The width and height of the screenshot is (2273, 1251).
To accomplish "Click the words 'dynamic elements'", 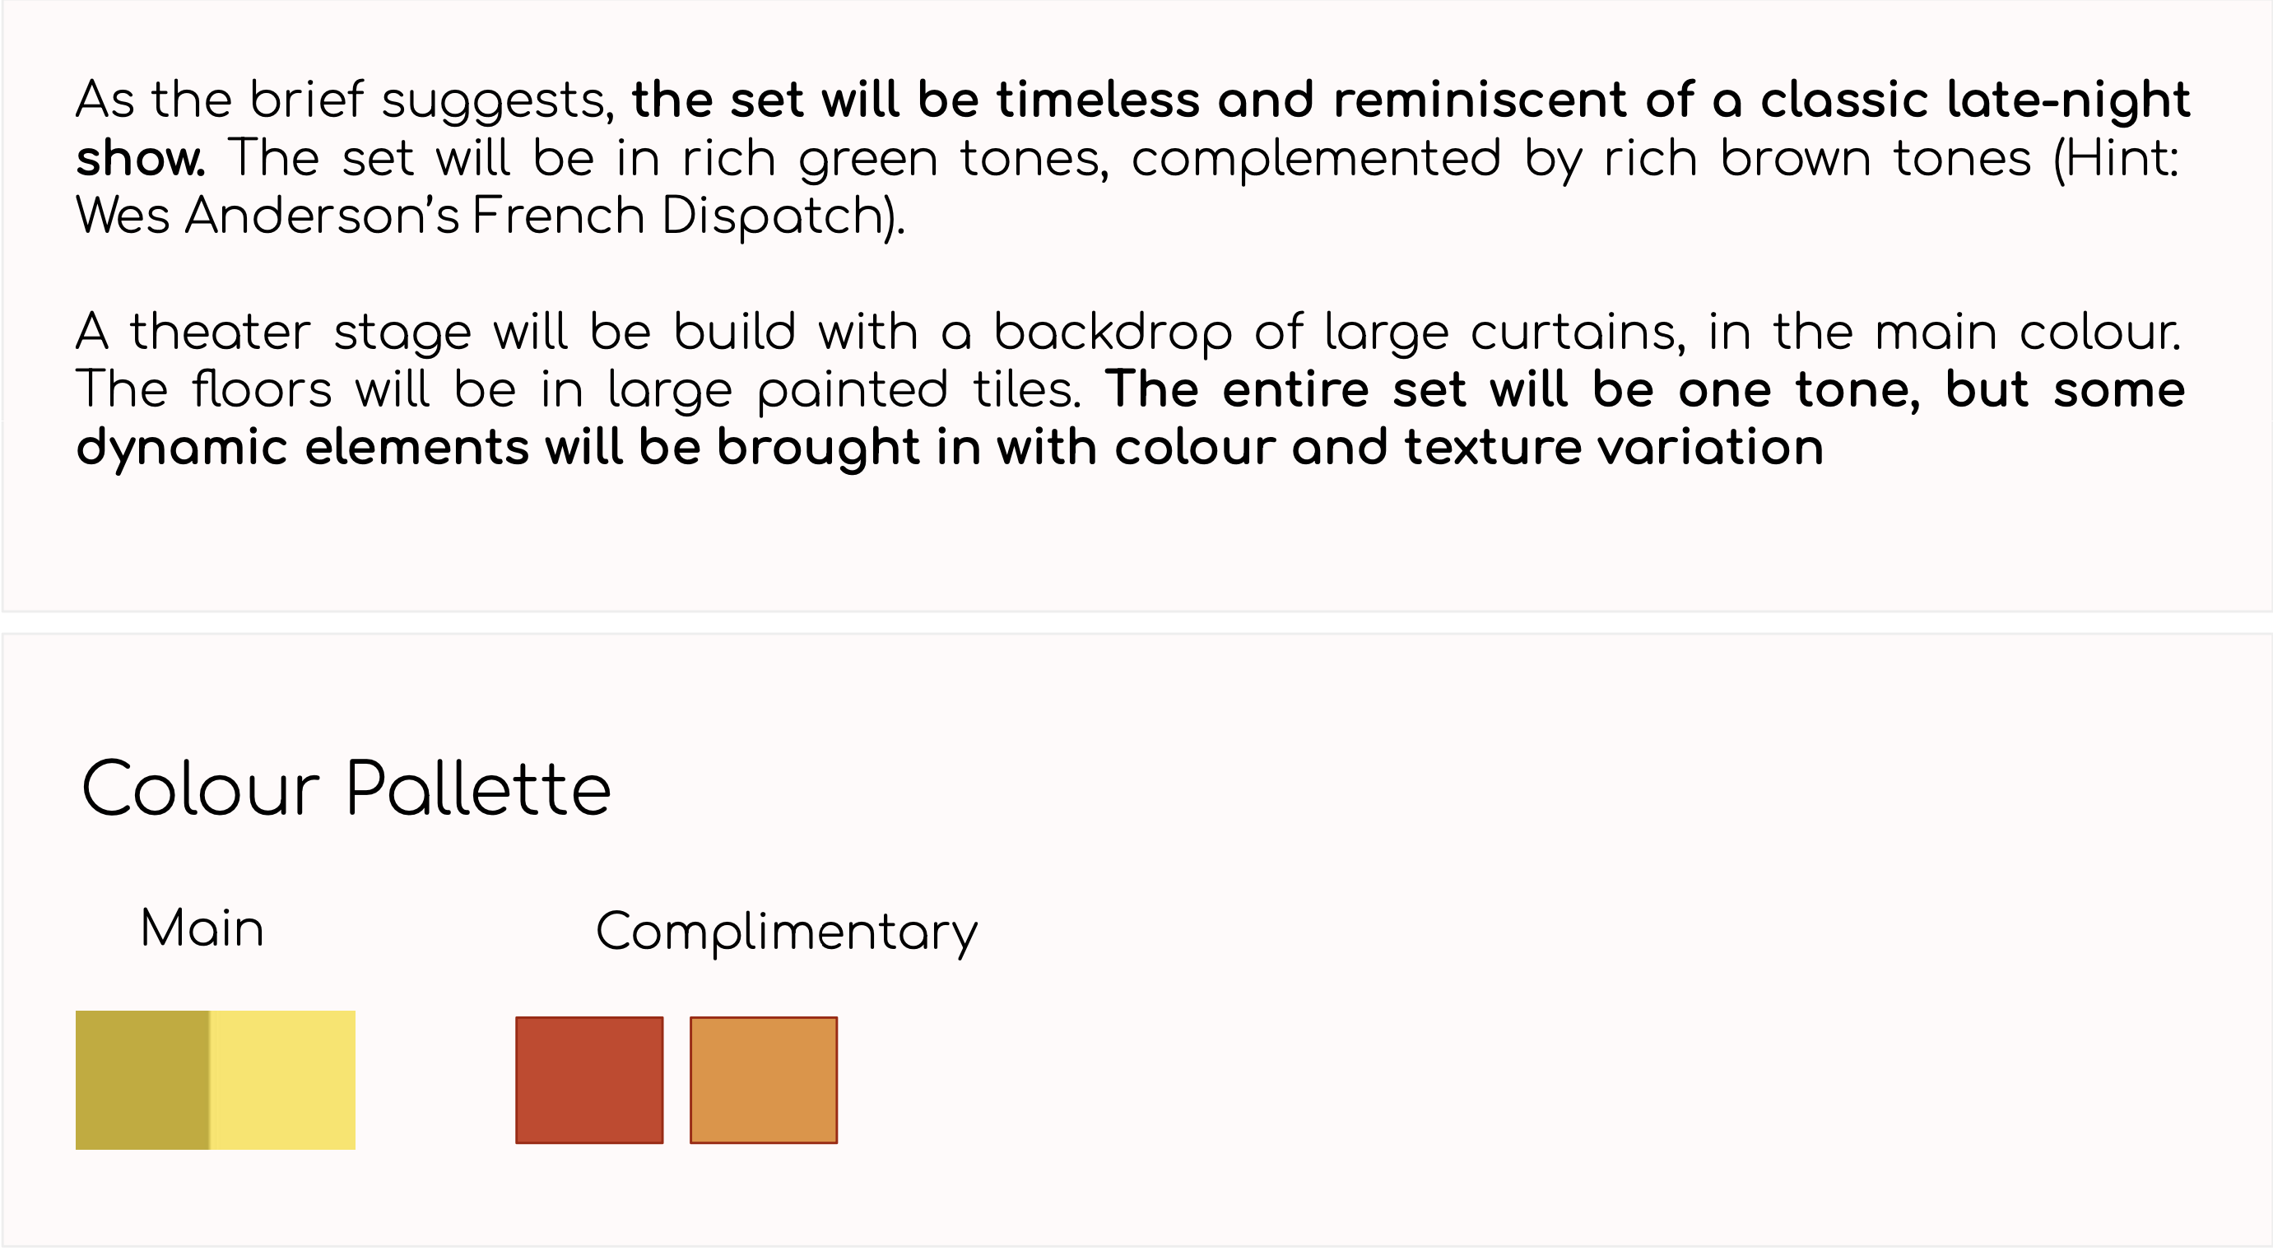I will coord(303,449).
